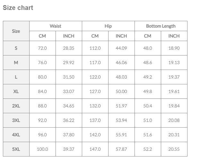Select the 5XL size row label
The image size is (200, 161).
pos(16,149)
